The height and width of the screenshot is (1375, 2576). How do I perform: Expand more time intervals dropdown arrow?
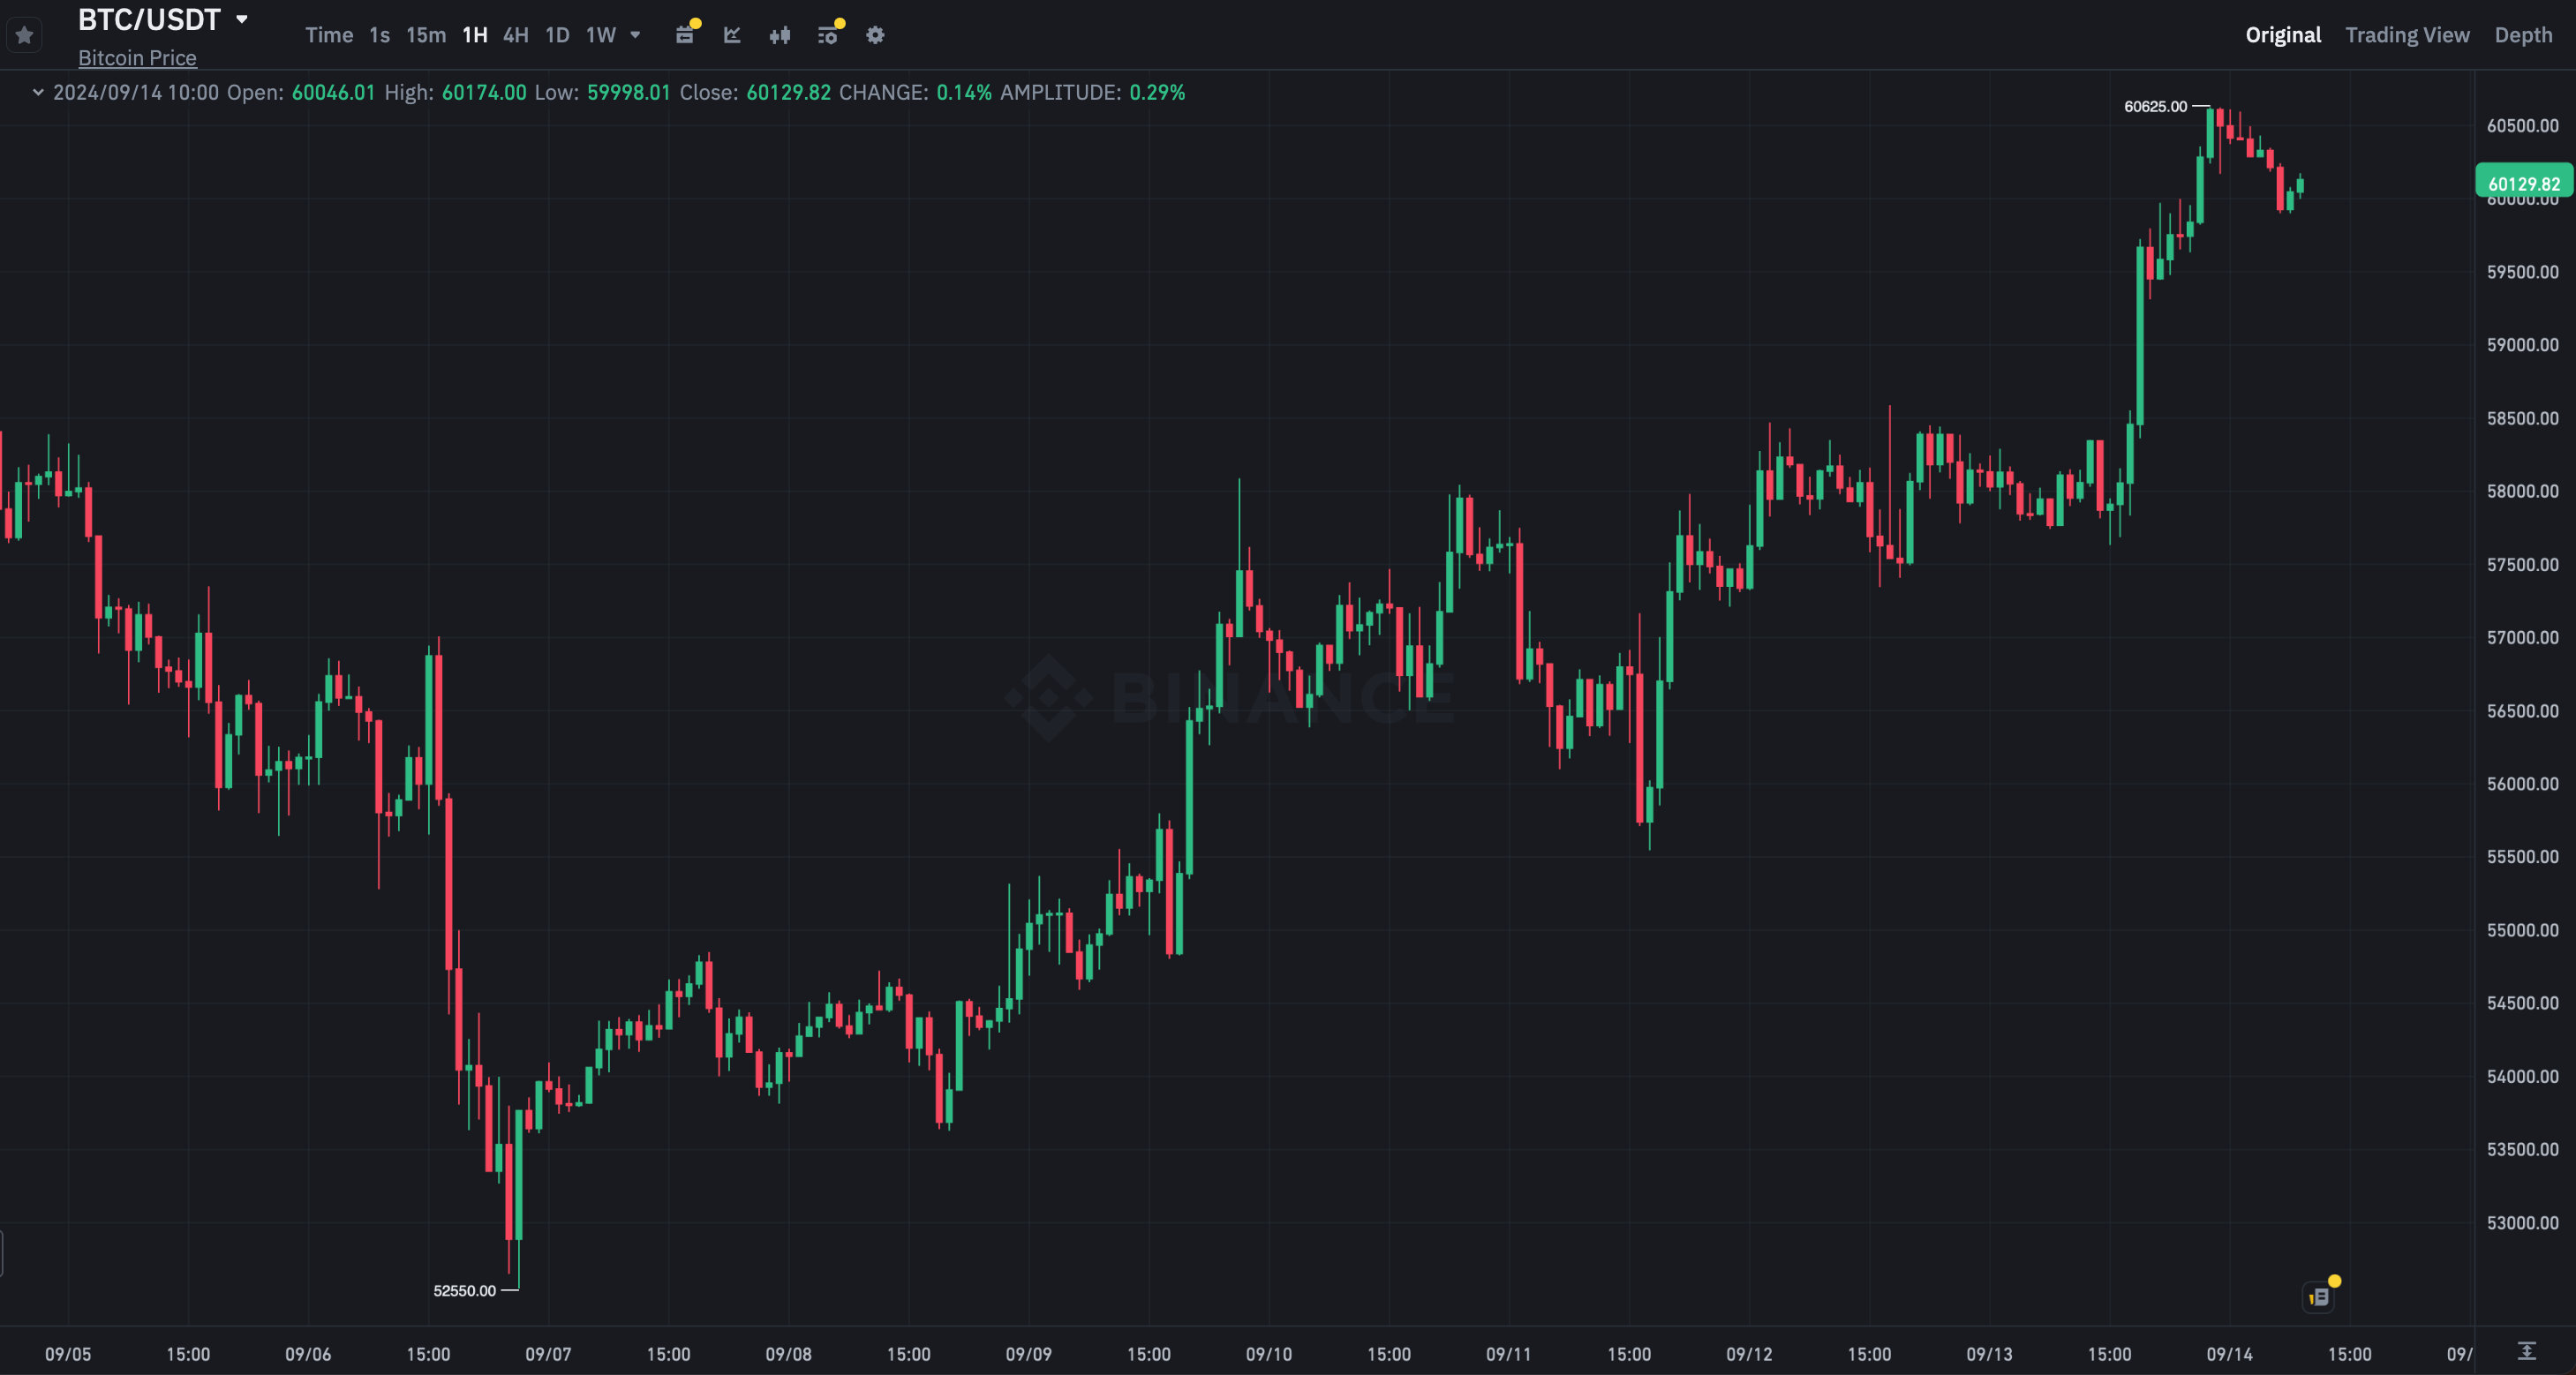click(635, 35)
